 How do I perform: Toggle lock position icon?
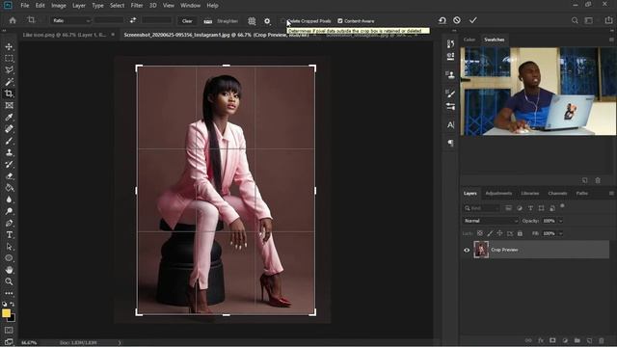(x=499, y=233)
